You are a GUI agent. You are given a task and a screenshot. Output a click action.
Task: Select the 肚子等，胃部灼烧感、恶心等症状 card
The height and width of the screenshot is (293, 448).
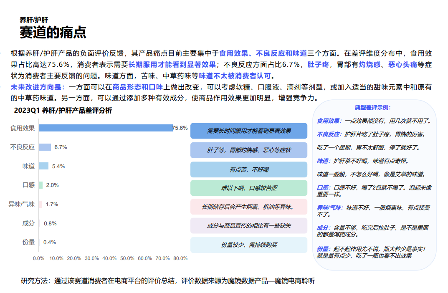point(249,150)
